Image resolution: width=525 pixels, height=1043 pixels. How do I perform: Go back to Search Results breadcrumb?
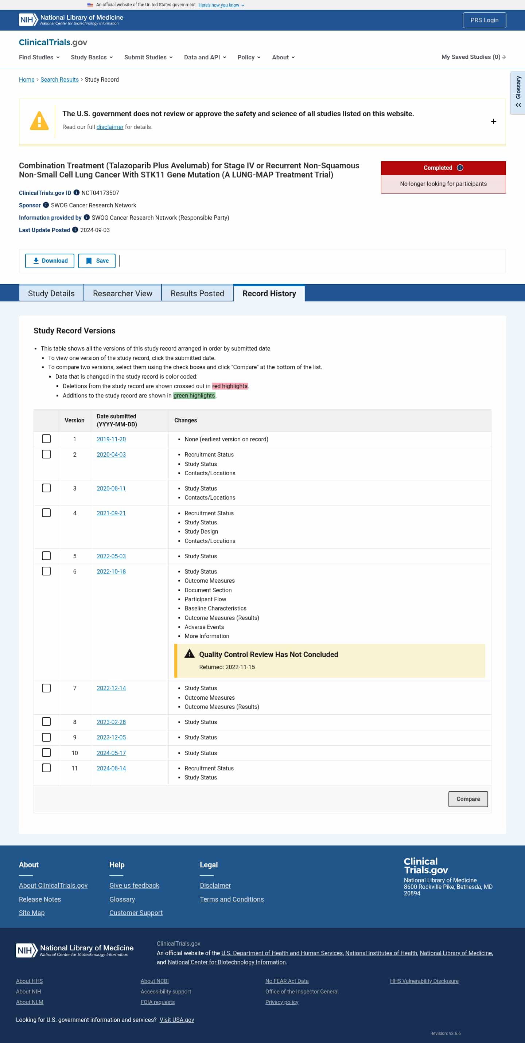59,79
